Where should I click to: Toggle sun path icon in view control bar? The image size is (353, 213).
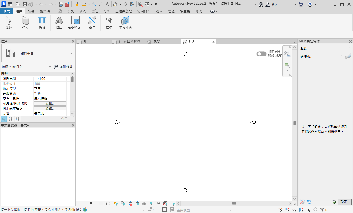(115, 203)
